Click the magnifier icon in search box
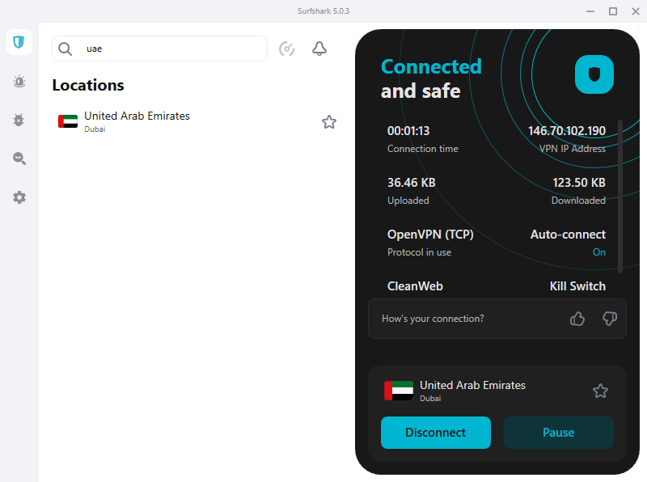 pyautogui.click(x=66, y=49)
